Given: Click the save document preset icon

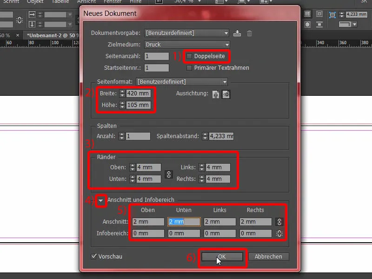Looking at the screenshot, I should (x=237, y=33).
